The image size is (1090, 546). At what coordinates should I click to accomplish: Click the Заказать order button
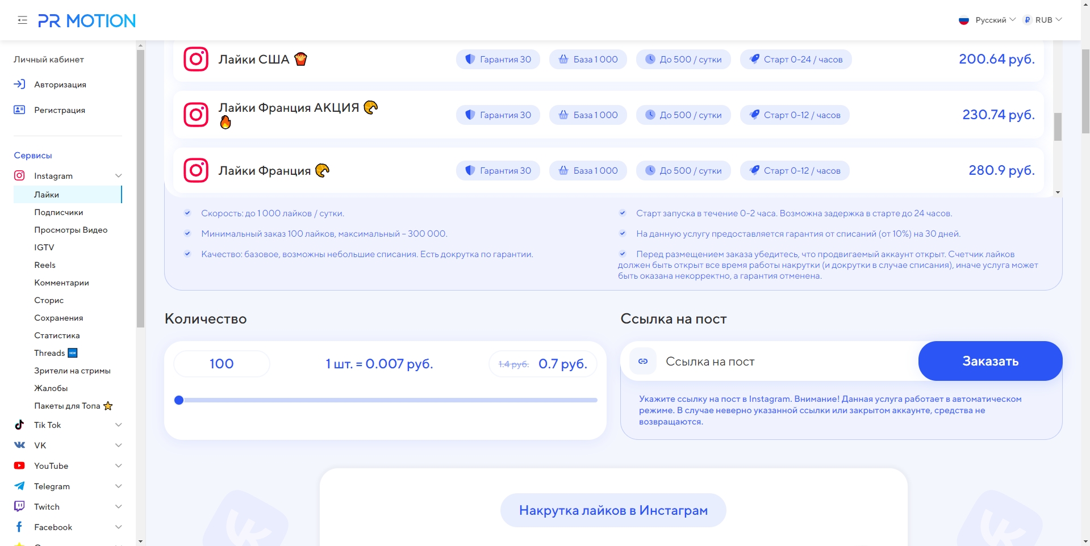click(x=990, y=361)
